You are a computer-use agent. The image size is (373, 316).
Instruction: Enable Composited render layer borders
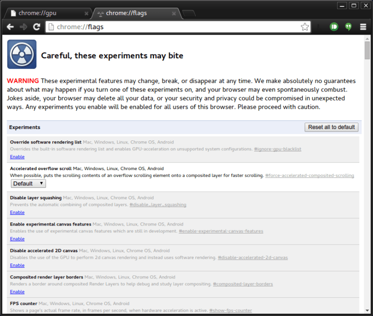[17, 292]
